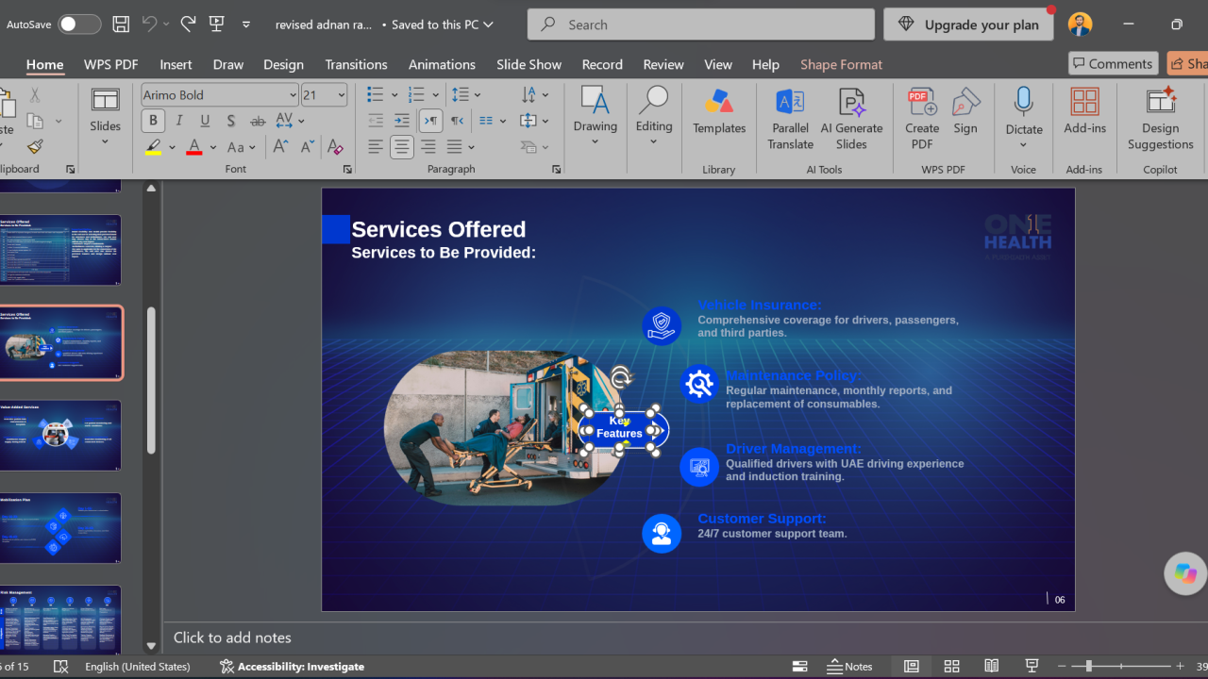Open Change Case dropdown
Screen dimensions: 1208x679
242,147
